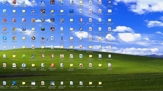Open the World of Warcraft folder

click(x=33, y=65)
